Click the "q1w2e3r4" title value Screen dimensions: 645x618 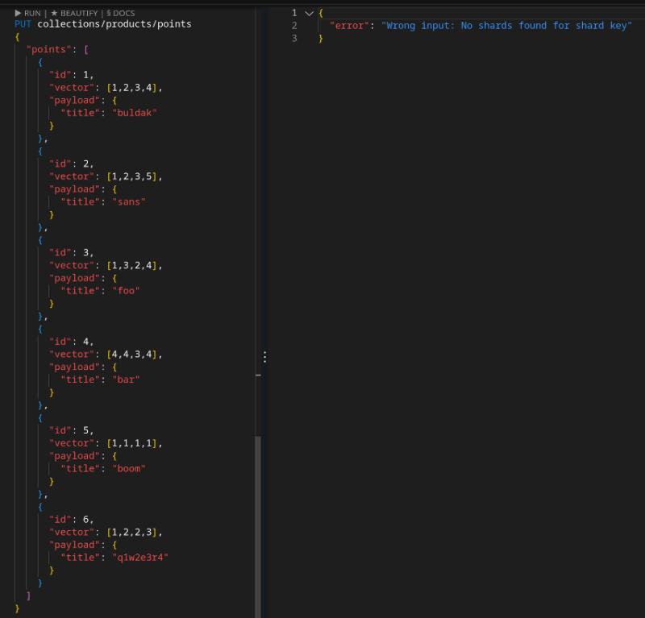(x=140, y=557)
